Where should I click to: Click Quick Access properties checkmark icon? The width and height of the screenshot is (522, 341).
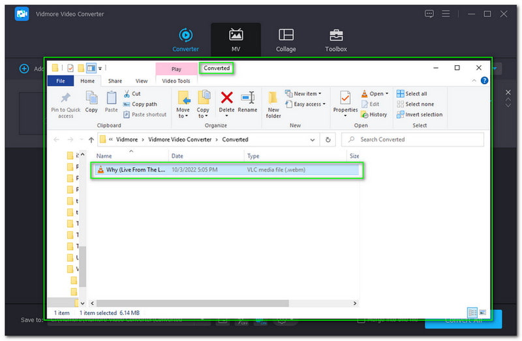[x=70, y=68]
